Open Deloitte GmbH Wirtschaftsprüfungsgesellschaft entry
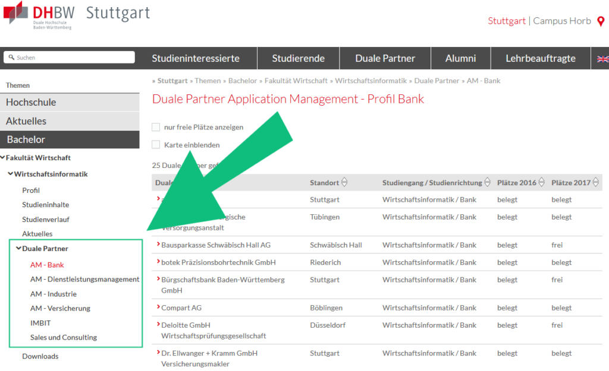Image resolution: width=609 pixels, height=371 pixels. (214, 330)
